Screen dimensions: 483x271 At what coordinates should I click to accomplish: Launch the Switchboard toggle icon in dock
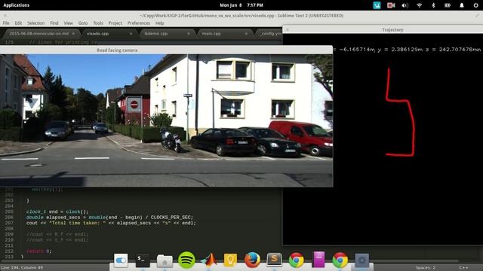point(121,260)
